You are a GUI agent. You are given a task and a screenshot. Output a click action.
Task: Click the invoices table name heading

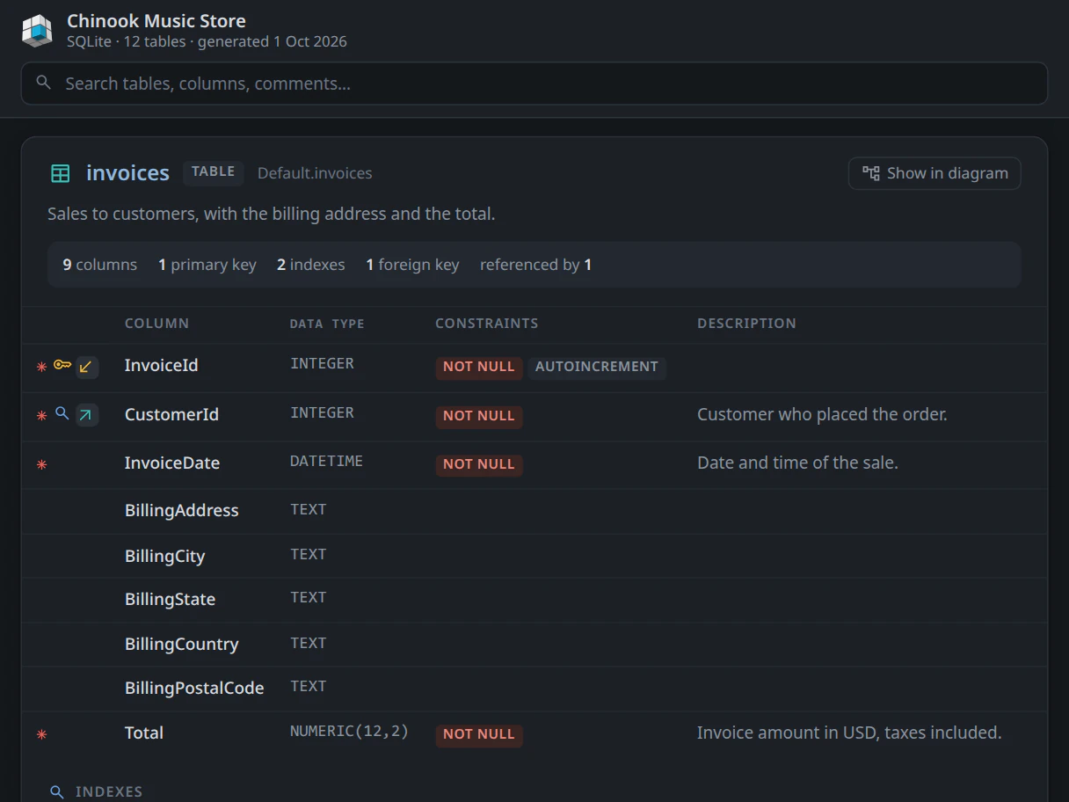127,173
